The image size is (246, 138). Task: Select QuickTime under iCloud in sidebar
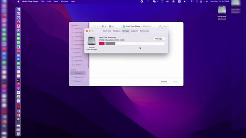pos(78,73)
